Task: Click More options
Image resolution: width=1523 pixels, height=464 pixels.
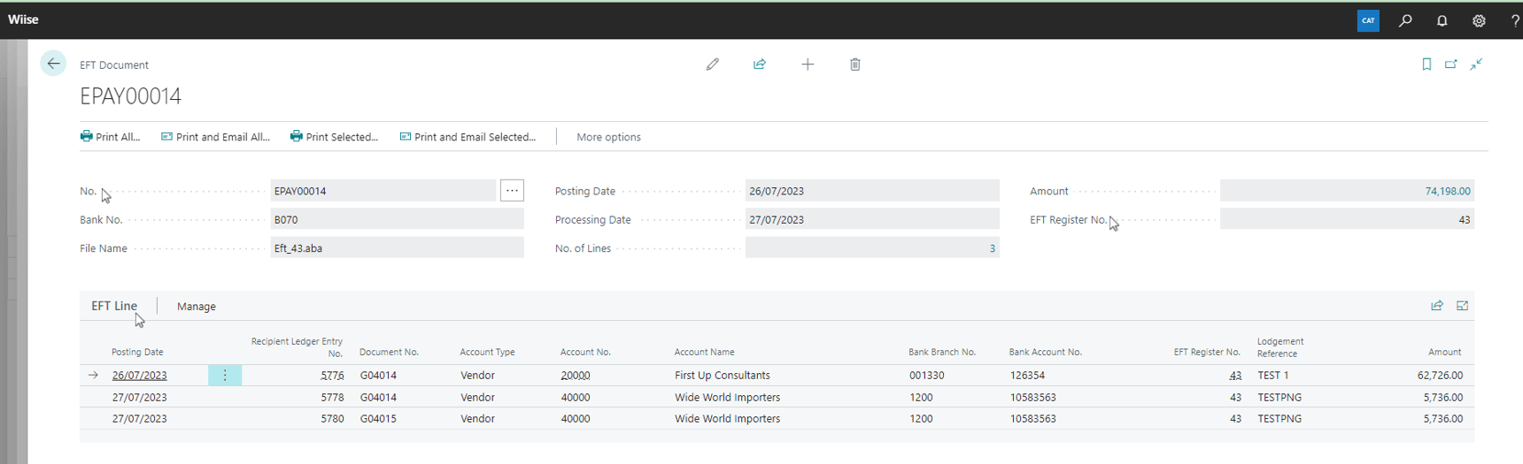Action: coord(608,137)
